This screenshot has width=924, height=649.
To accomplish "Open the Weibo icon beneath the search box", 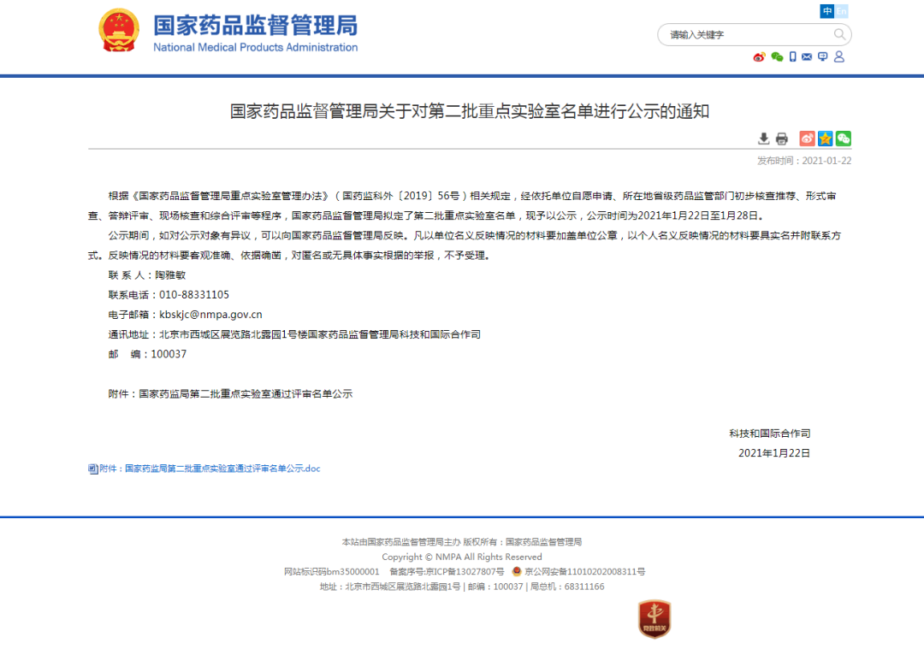I will (759, 57).
